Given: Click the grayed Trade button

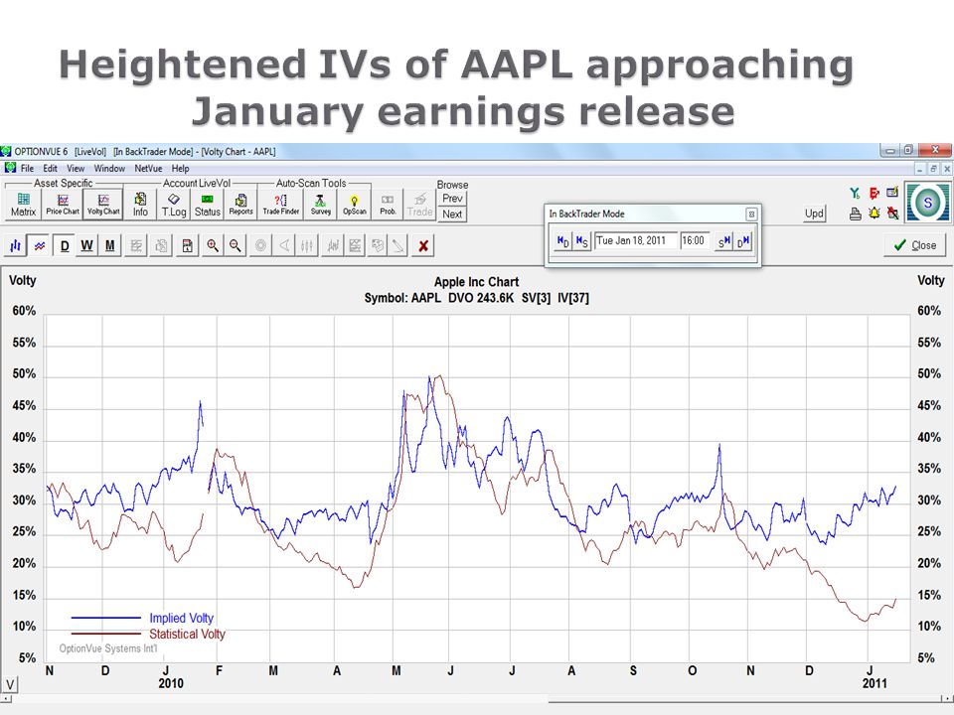Looking at the screenshot, I should point(419,205).
